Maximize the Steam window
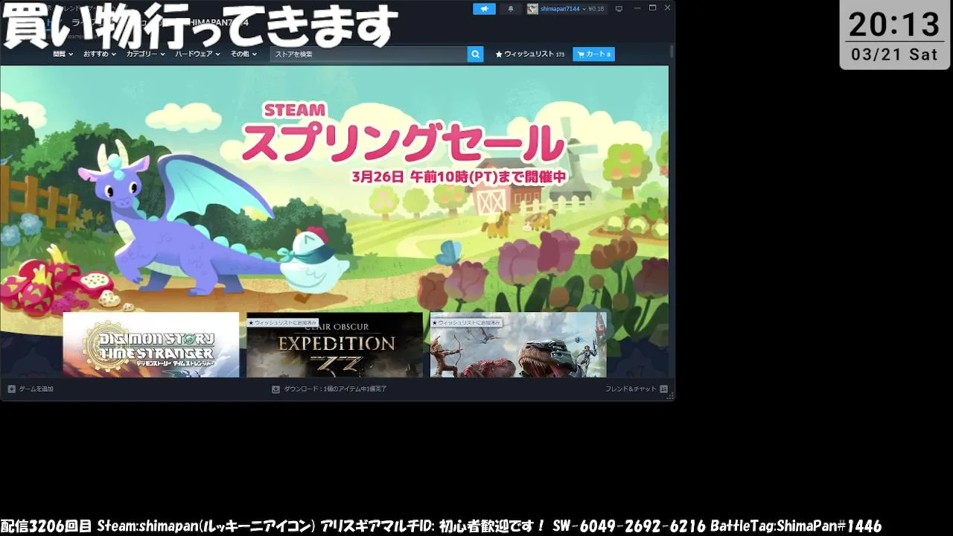953x536 pixels. click(x=652, y=8)
